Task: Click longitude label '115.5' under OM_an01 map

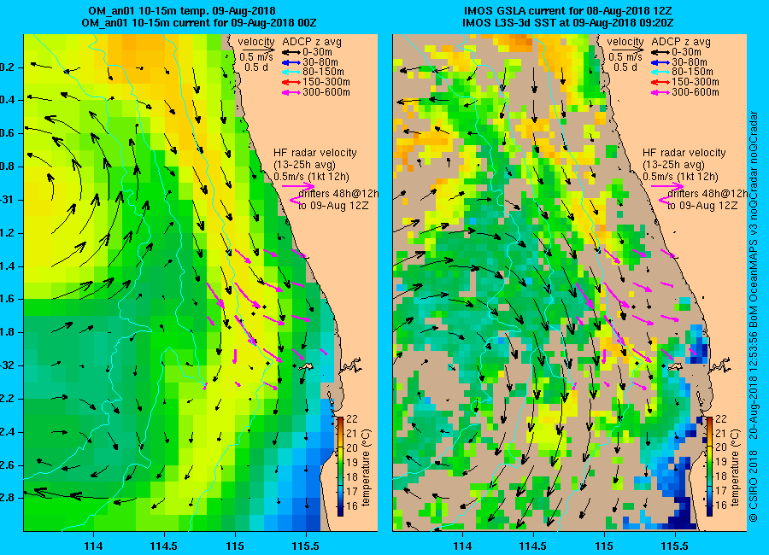Action: [x=306, y=546]
